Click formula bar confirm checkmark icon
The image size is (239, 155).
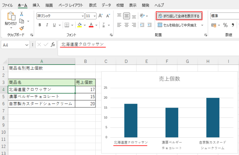[x=46, y=45]
